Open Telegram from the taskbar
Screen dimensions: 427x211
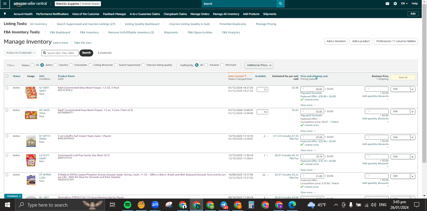[x=224, y=205]
